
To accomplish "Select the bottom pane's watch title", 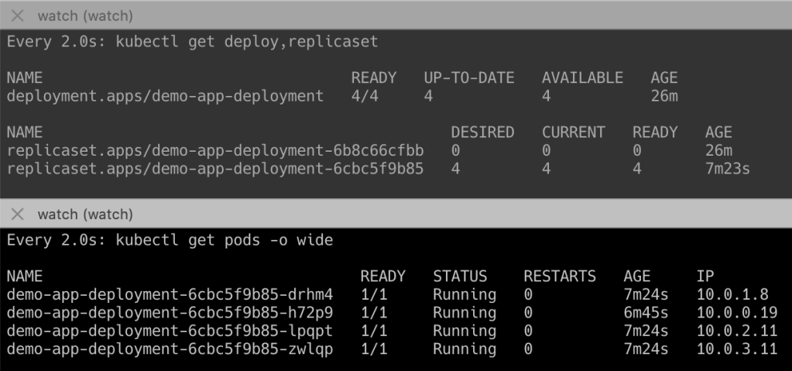I will tap(85, 214).
